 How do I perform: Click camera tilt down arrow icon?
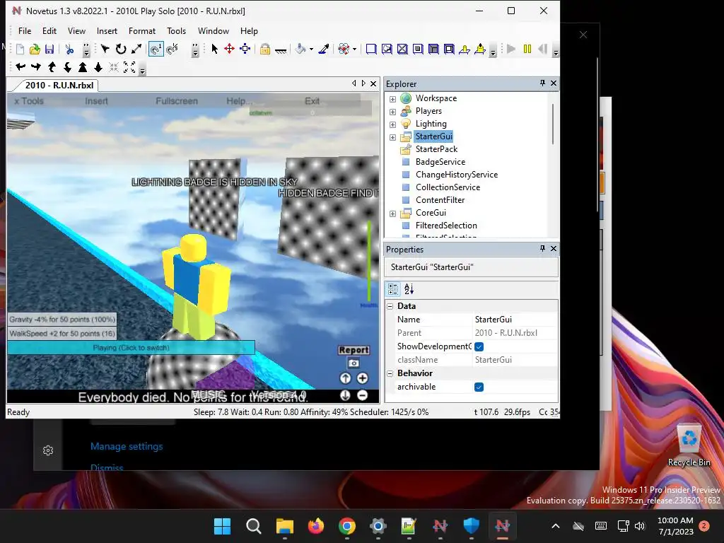click(x=67, y=67)
